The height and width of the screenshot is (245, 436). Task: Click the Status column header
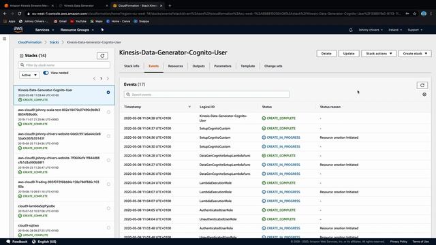(267, 107)
